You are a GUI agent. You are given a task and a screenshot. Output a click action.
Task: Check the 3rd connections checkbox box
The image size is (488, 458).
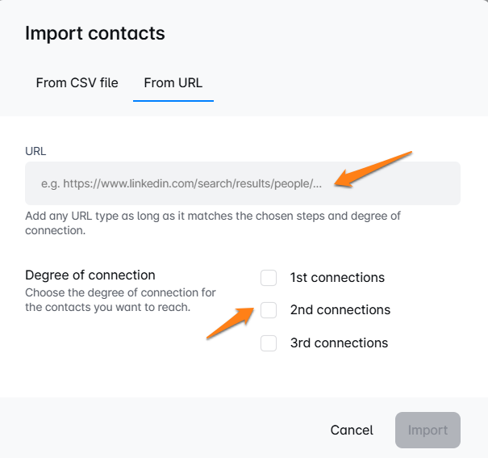pyautogui.click(x=269, y=343)
